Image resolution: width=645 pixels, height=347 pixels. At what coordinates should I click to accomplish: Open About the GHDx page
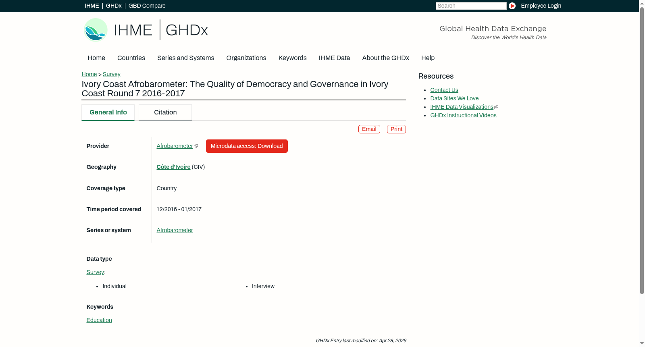(386, 58)
